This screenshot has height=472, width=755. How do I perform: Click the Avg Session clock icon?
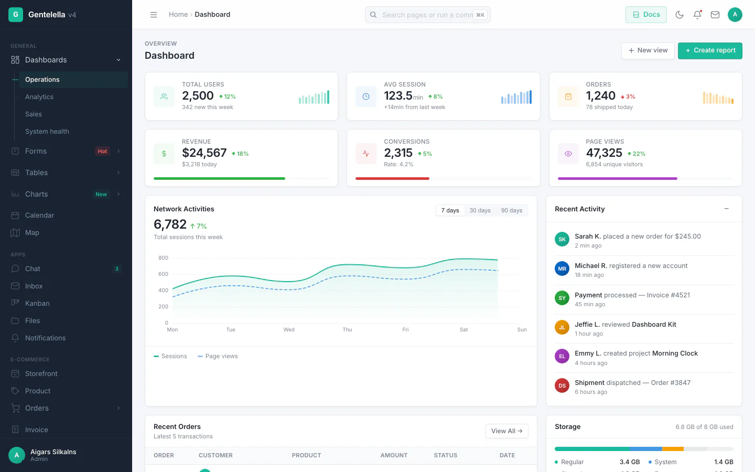tap(366, 96)
